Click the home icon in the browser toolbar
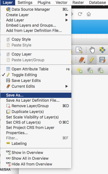This screenshot has width=108, height=174. pyautogui.click(x=89, y=14)
